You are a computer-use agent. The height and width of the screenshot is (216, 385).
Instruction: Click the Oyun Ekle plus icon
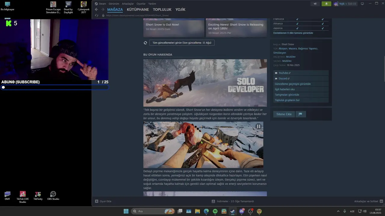click(x=97, y=201)
